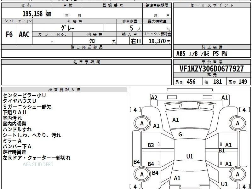
Task: Select chassis number VF1KZY306D0677927
Action: coord(211,69)
